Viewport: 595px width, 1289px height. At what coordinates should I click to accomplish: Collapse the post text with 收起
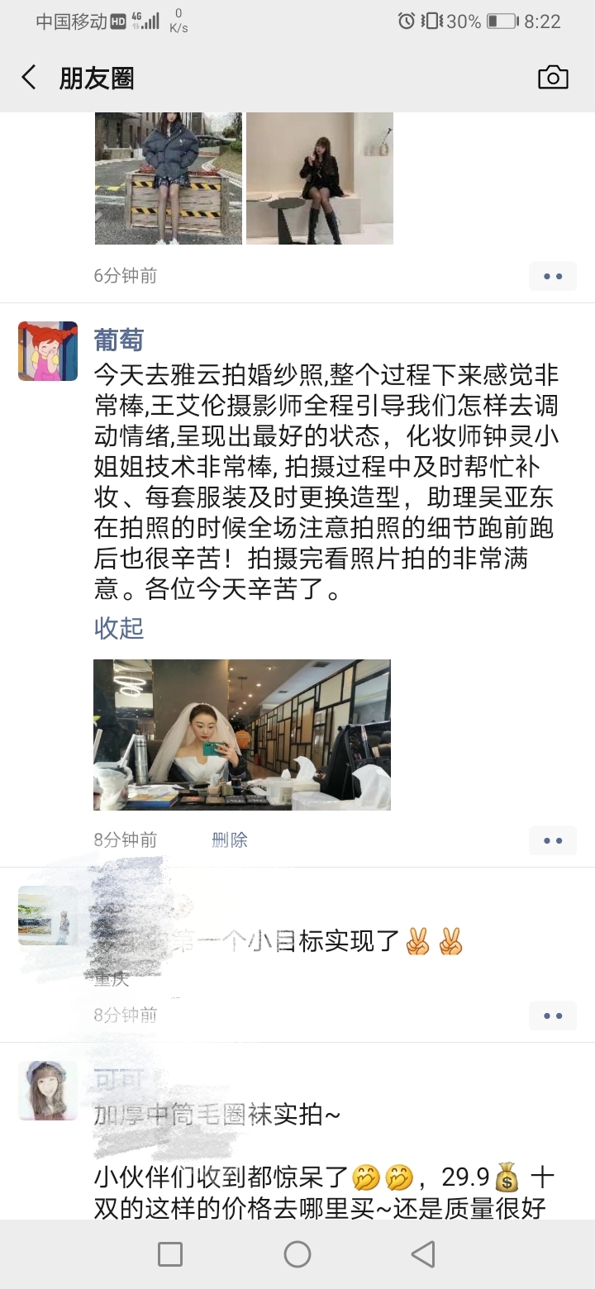point(119,629)
